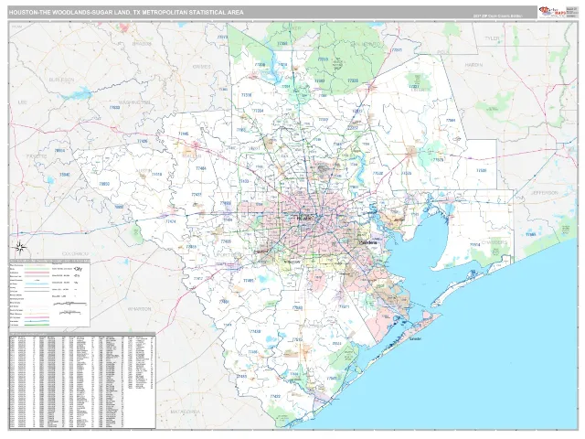
Task: Select ZIP code 77541 on the map
Action: pos(332,378)
